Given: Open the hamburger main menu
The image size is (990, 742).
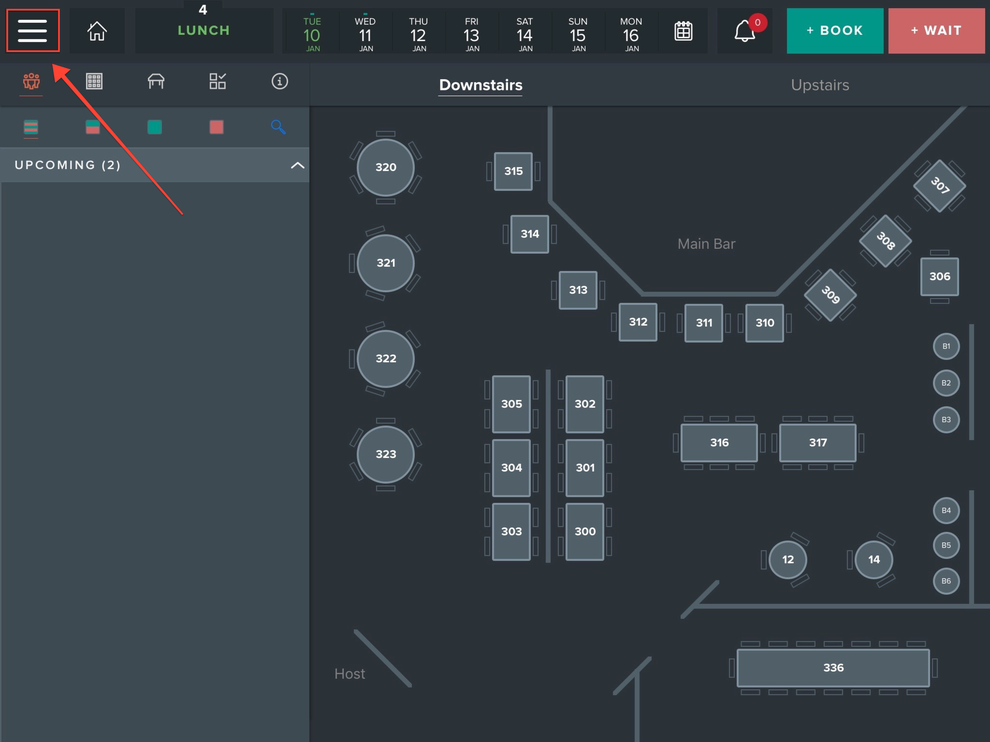Looking at the screenshot, I should 32,30.
